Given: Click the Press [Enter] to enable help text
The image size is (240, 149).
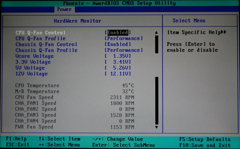Looking at the screenshot, I should pyautogui.click(x=192, y=47).
